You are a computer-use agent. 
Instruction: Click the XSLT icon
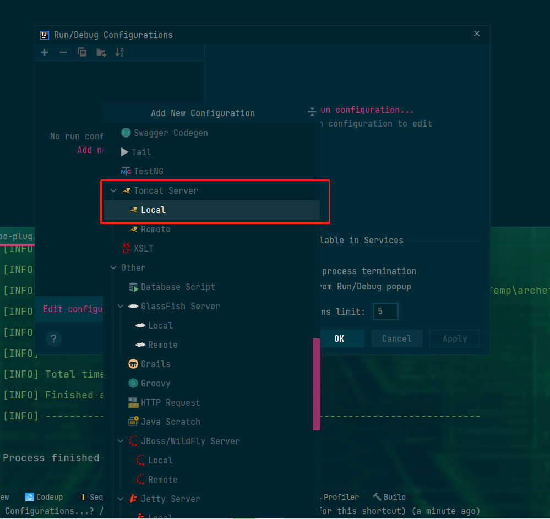point(126,248)
